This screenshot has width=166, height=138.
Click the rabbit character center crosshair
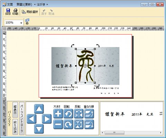coord(85,66)
